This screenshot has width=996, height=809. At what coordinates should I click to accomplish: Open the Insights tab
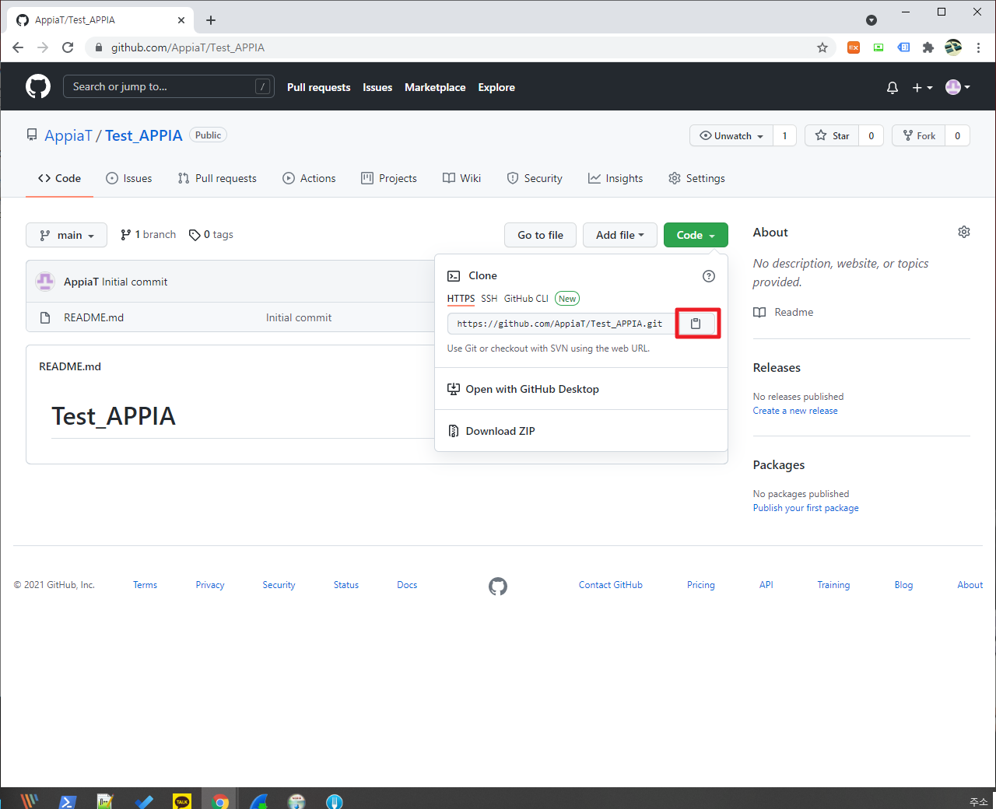615,178
